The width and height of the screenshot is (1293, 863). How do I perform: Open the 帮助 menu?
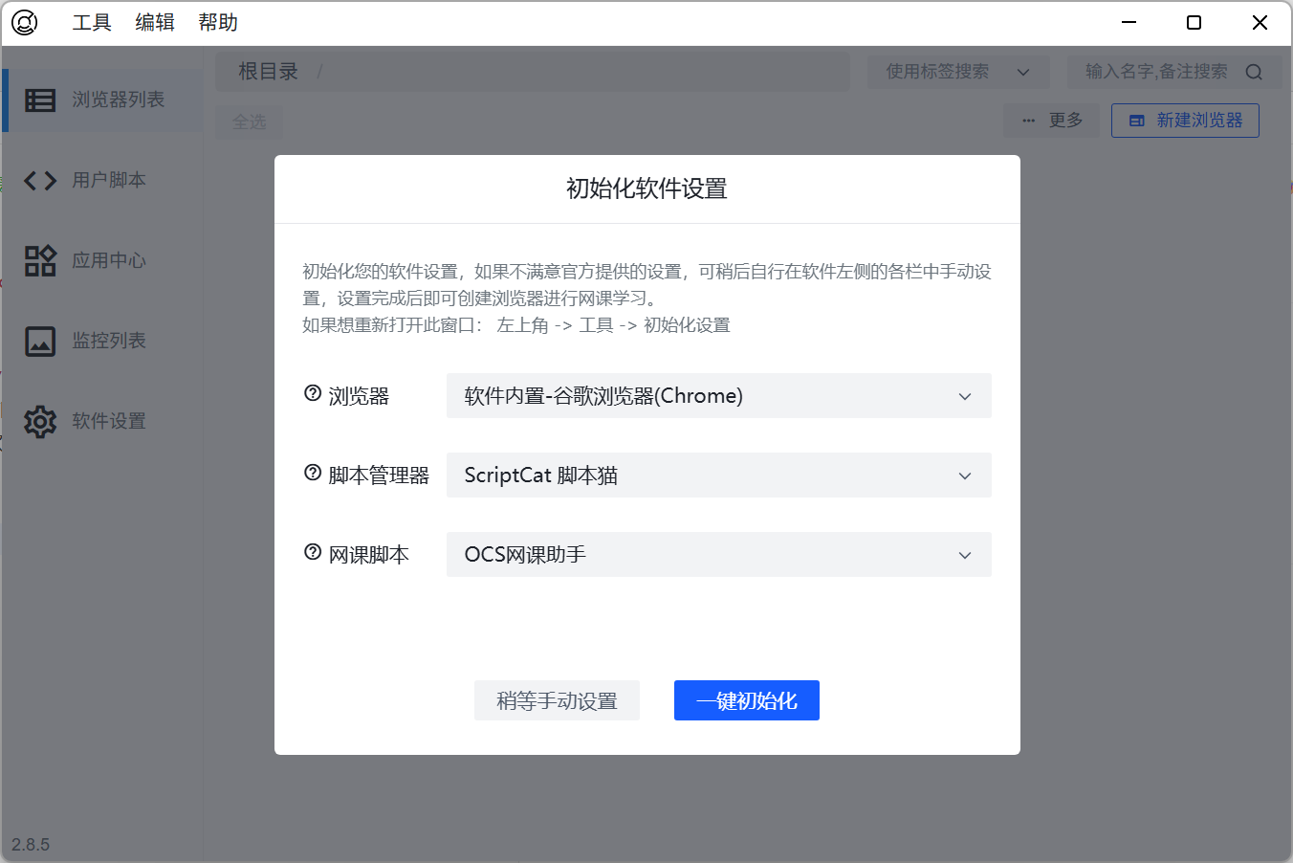[218, 22]
